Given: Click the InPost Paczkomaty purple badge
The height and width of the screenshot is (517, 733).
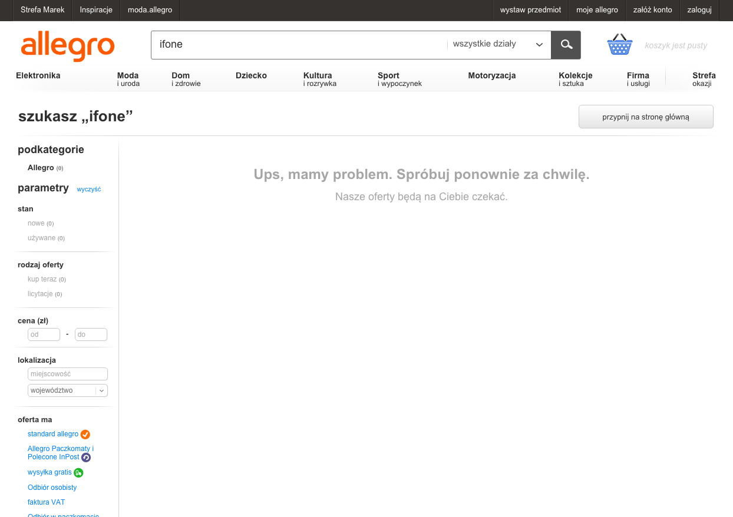Looking at the screenshot, I should pyautogui.click(x=86, y=458).
